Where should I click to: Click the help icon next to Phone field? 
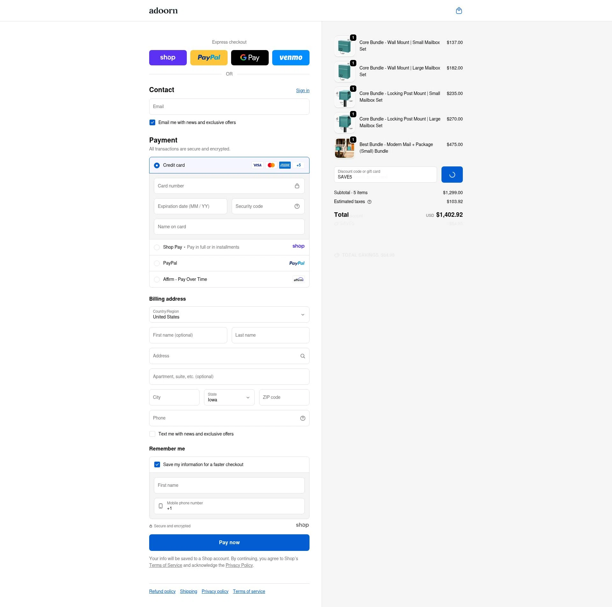302,418
